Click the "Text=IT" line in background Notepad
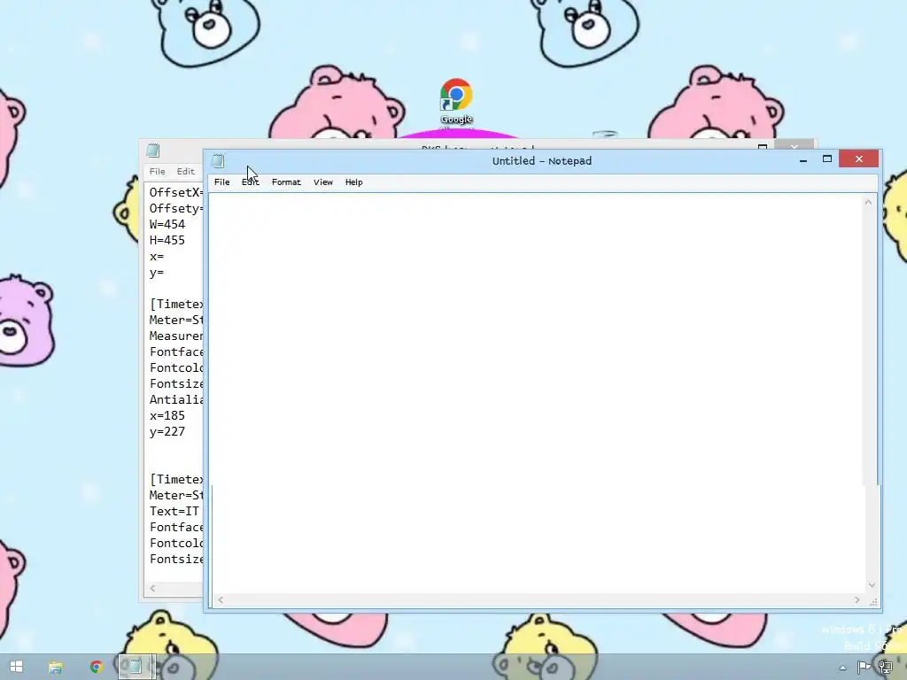 tap(174, 512)
